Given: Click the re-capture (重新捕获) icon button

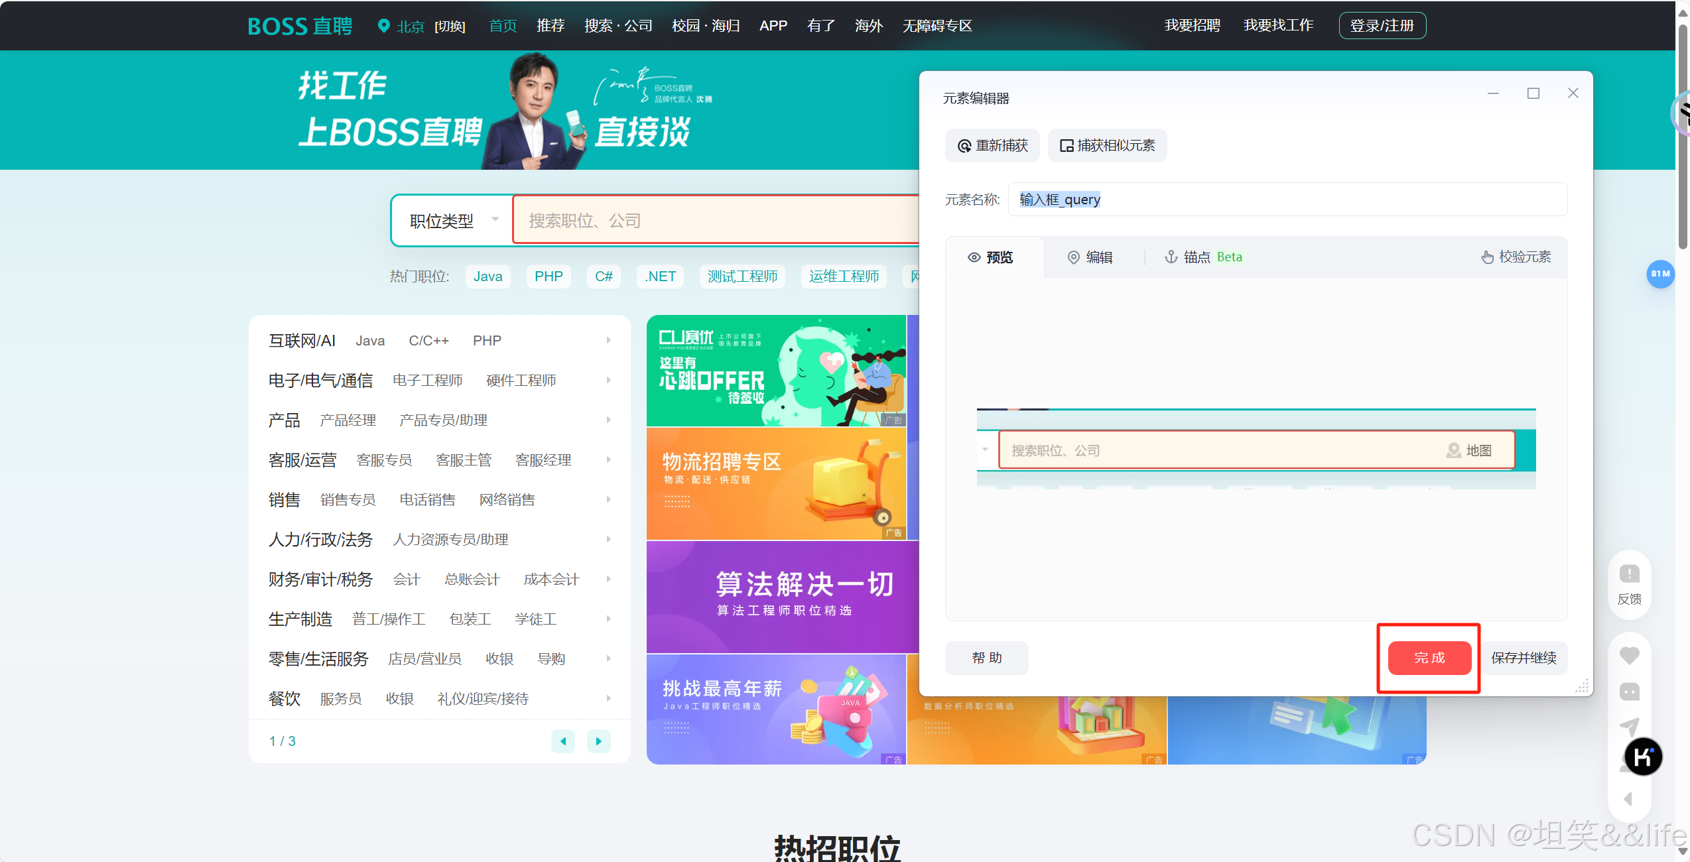Looking at the screenshot, I should coord(992,145).
